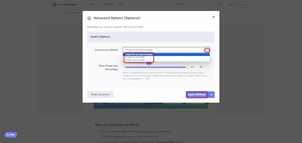Click MP3 Compressor breadcrumb
The height and width of the screenshot is (143, 302).
72,13
